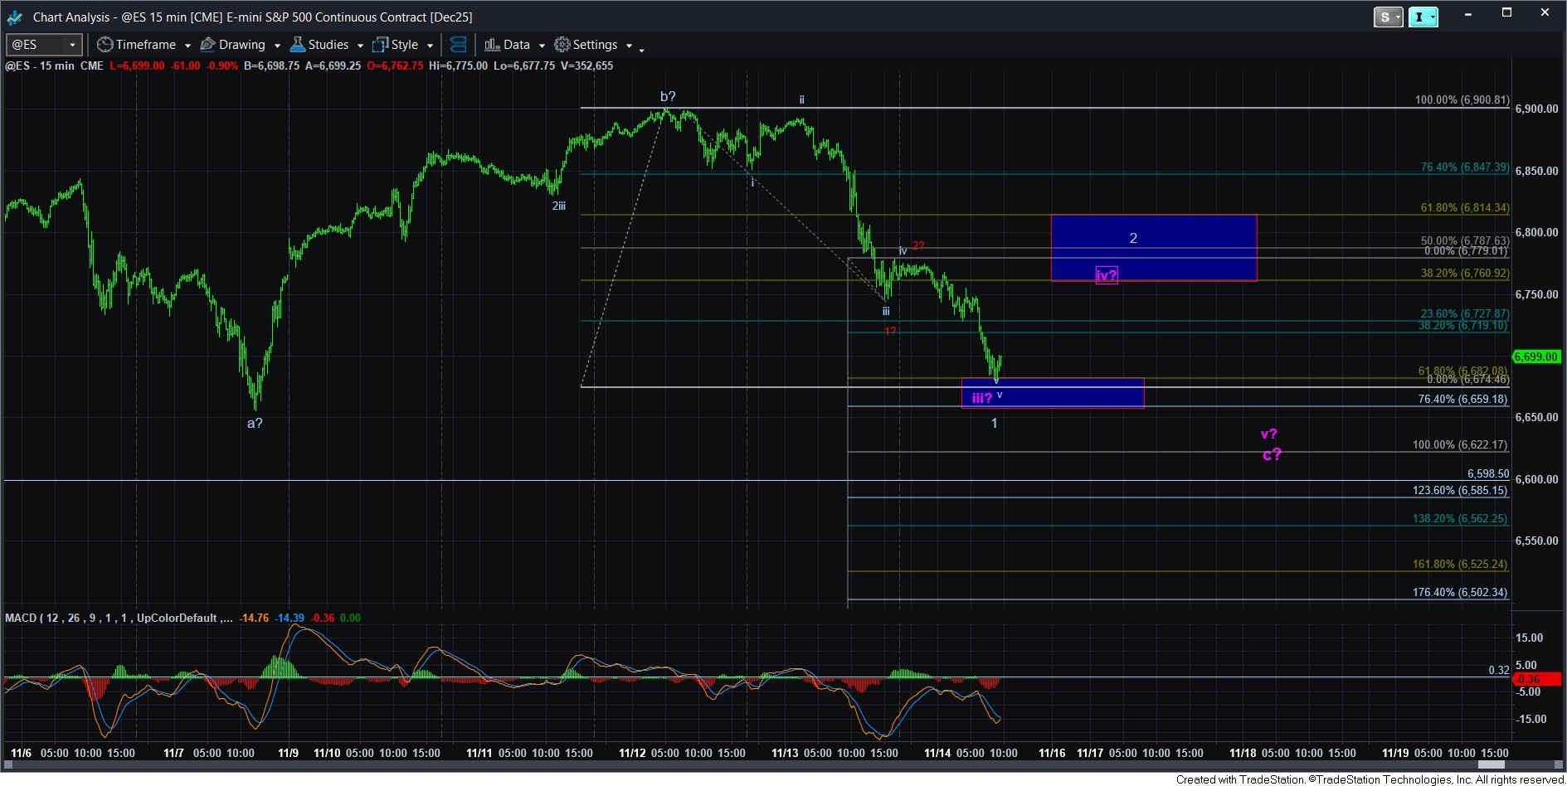Click the Timeframe clock icon
This screenshot has width=1567, height=786.
point(105,45)
